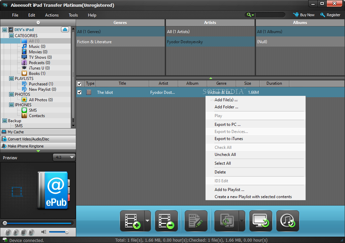Collapse the IPHONES tree node
345x243 pixels.
coord(11,105)
